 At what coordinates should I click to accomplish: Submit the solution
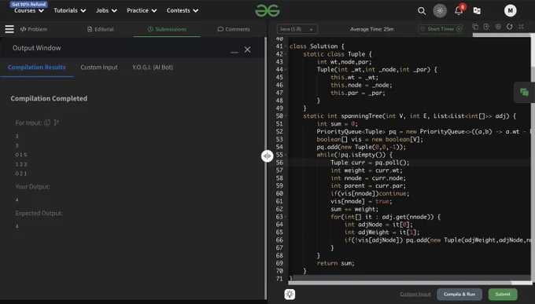[503, 294]
